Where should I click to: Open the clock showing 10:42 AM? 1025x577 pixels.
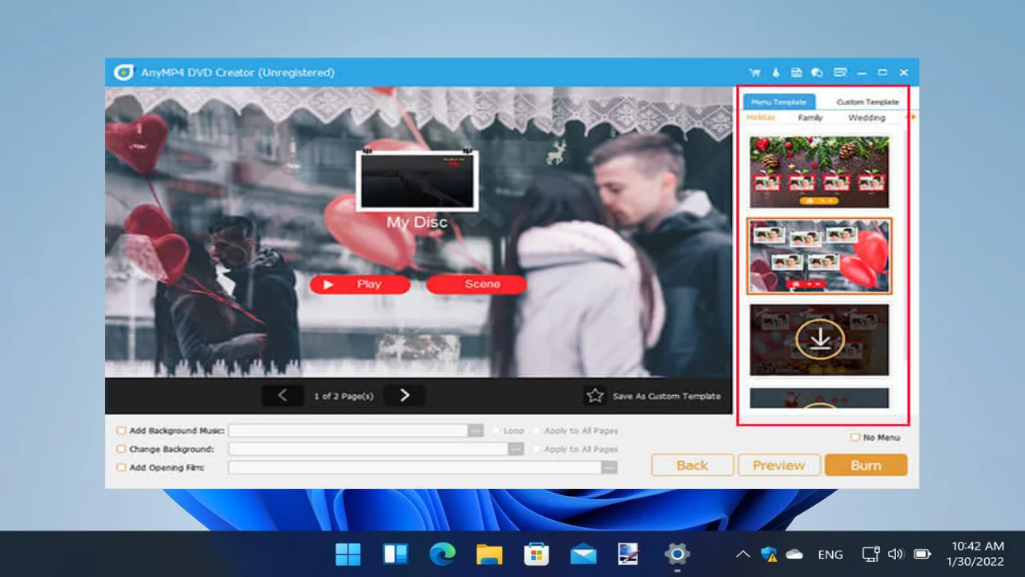(976, 554)
